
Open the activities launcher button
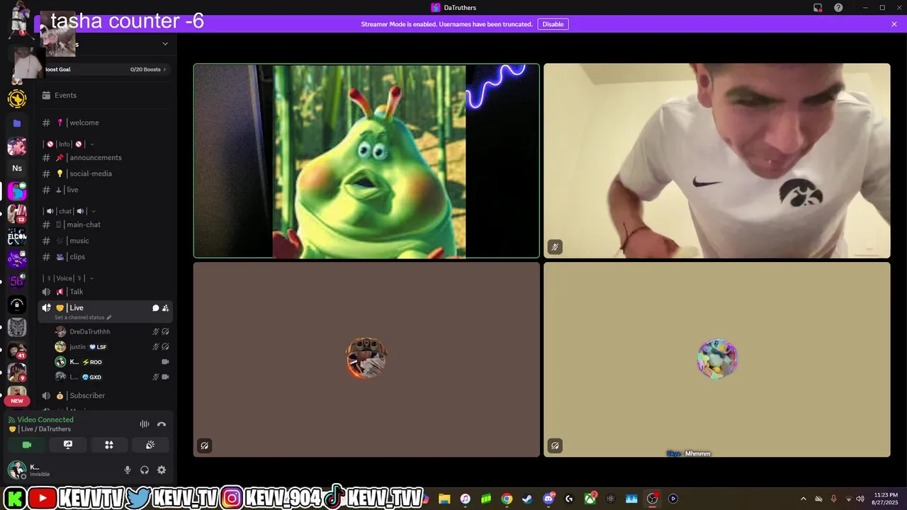(109, 445)
